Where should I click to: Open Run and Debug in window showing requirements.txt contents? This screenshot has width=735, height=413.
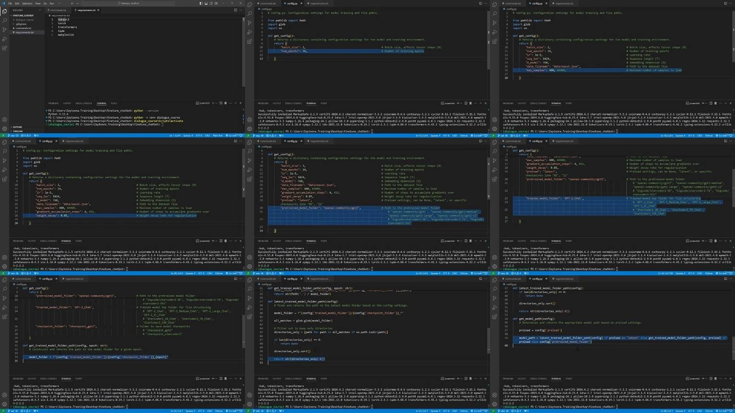point(5,39)
